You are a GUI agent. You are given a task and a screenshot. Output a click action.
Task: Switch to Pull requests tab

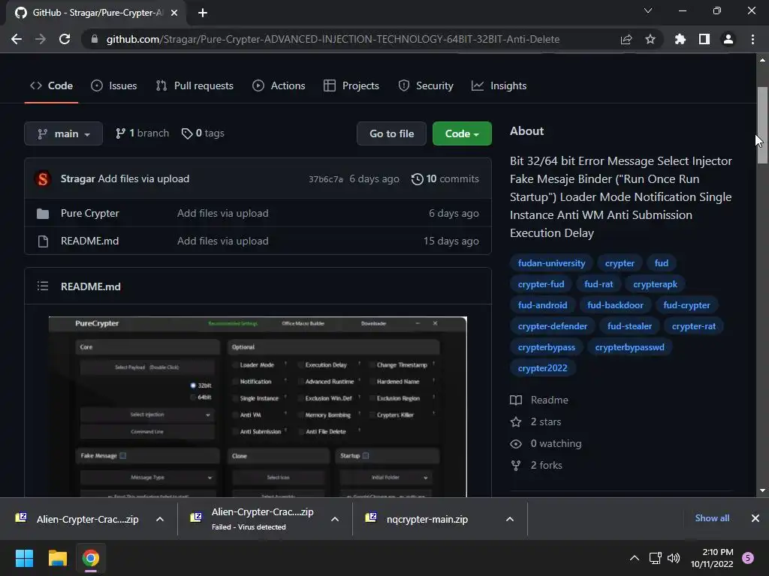point(195,85)
